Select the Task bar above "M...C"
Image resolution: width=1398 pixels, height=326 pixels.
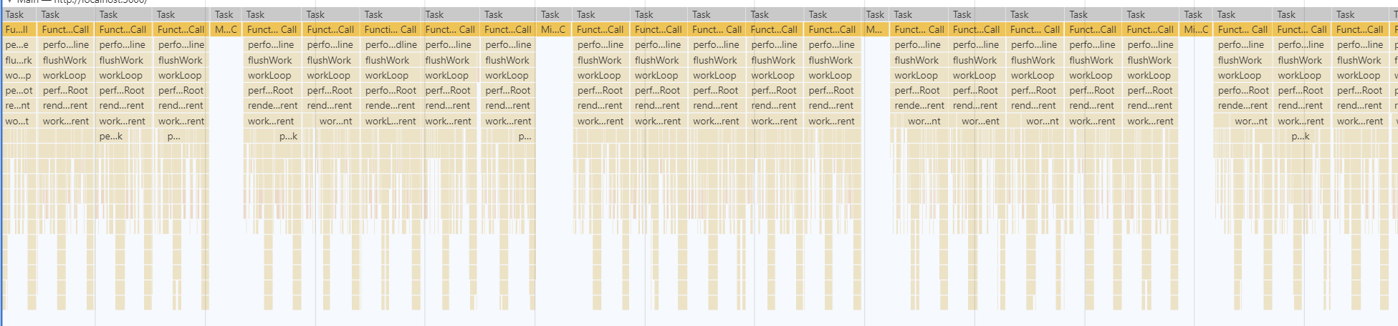point(224,14)
